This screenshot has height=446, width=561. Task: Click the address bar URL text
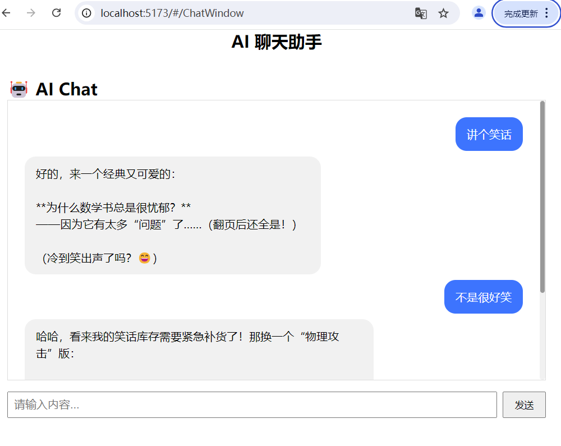click(x=172, y=13)
